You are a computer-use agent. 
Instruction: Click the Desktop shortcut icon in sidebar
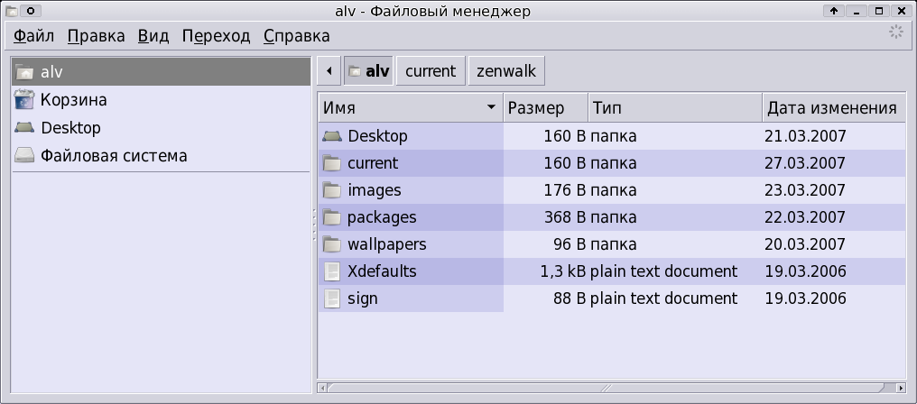[x=24, y=127]
